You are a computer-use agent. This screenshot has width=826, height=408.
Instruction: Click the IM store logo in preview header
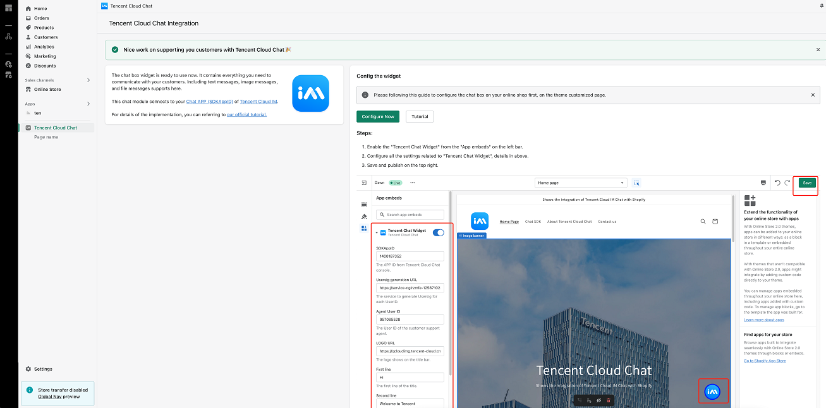(x=480, y=221)
